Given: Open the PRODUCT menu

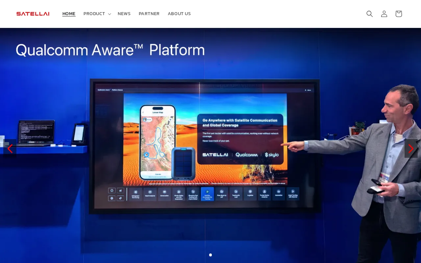Looking at the screenshot, I should (94, 14).
